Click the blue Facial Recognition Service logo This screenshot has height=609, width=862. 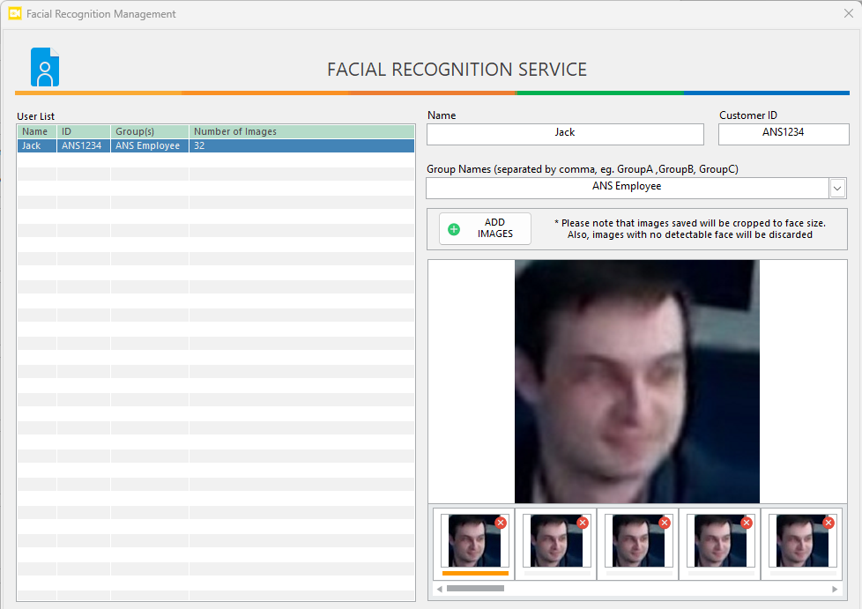click(x=45, y=67)
